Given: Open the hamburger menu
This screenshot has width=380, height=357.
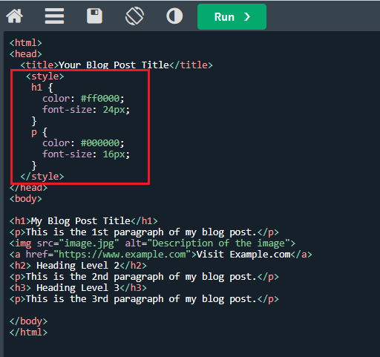Looking at the screenshot, I should (54, 16).
